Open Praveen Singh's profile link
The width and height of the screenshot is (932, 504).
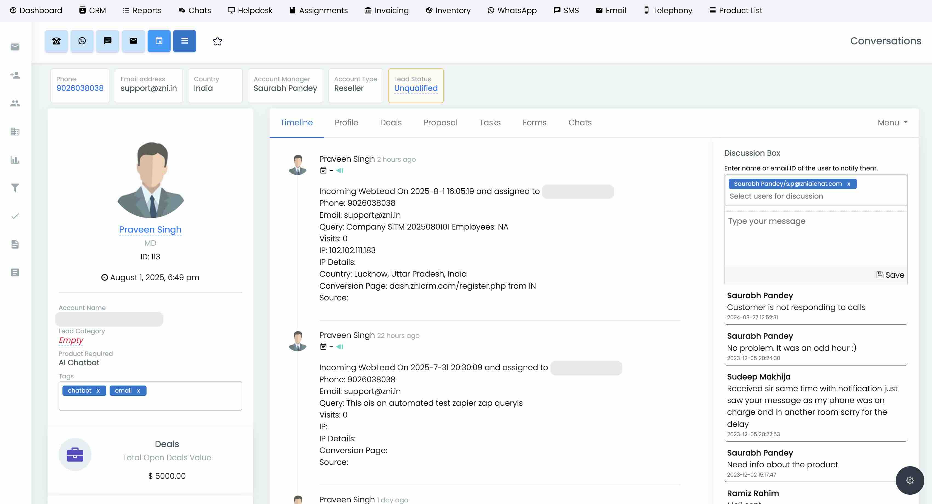(x=150, y=229)
